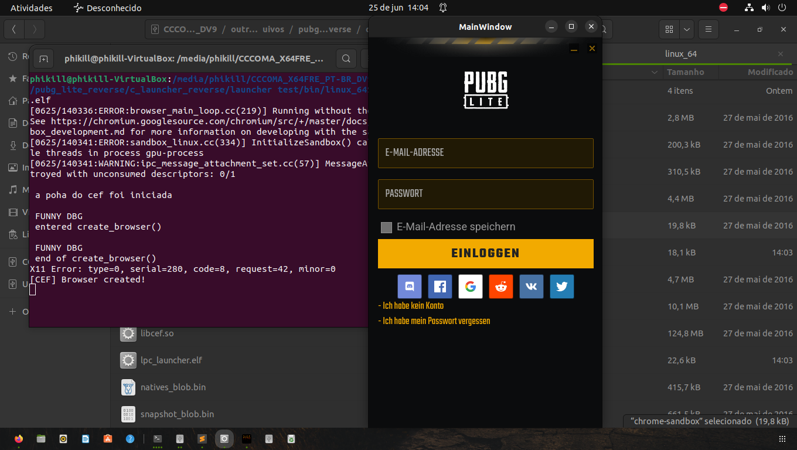Open the Desconhecido app menu
The height and width of the screenshot is (450, 797).
[x=107, y=8]
